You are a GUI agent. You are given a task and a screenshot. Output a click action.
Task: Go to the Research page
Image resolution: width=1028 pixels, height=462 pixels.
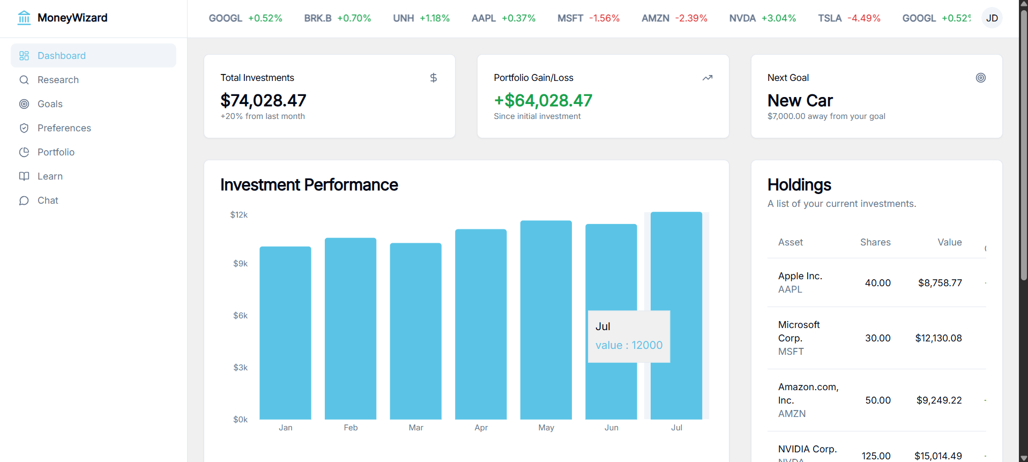point(93,80)
